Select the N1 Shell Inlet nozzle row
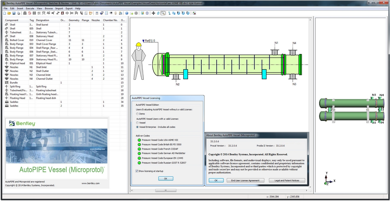Screen dimensions: 390x201 [65, 67]
